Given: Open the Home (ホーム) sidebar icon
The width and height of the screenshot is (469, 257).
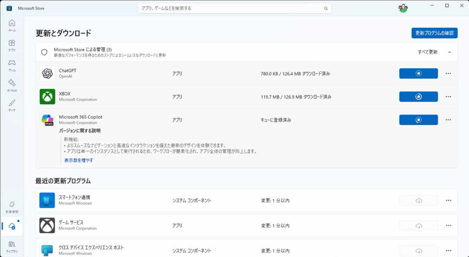Looking at the screenshot, I should coord(12,25).
